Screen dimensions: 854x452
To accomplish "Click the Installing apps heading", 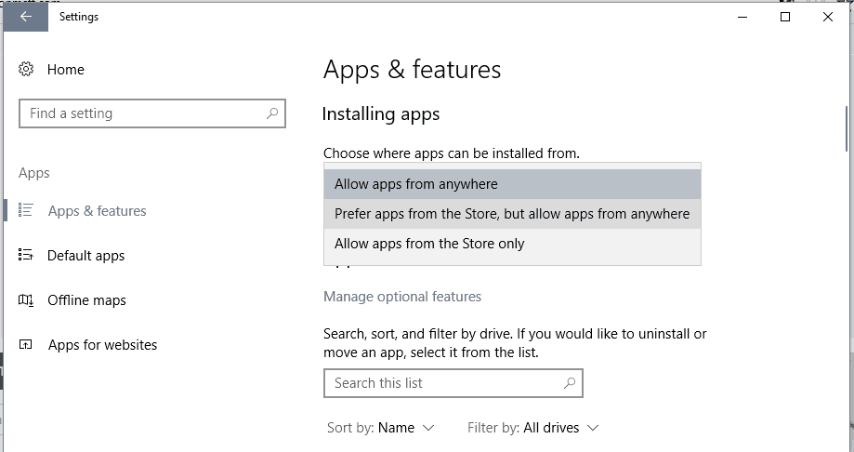I will coord(381,114).
